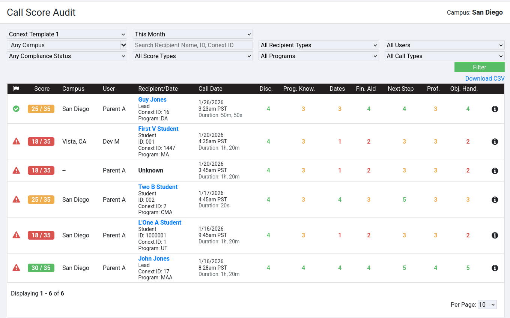This screenshot has width=510, height=318.
Task: Click the Download CSV link
Action: click(x=484, y=78)
